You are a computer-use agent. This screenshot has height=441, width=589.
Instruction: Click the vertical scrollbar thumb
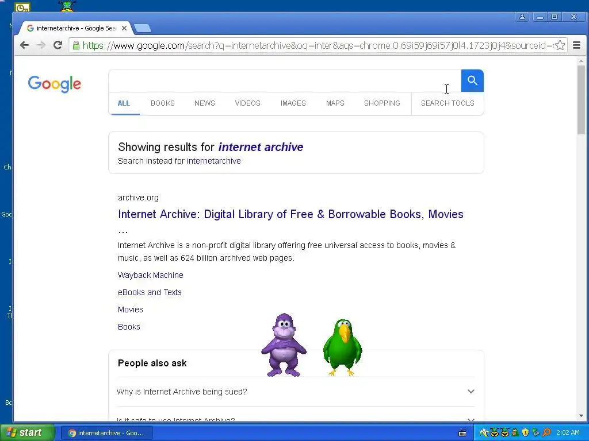tap(581, 100)
